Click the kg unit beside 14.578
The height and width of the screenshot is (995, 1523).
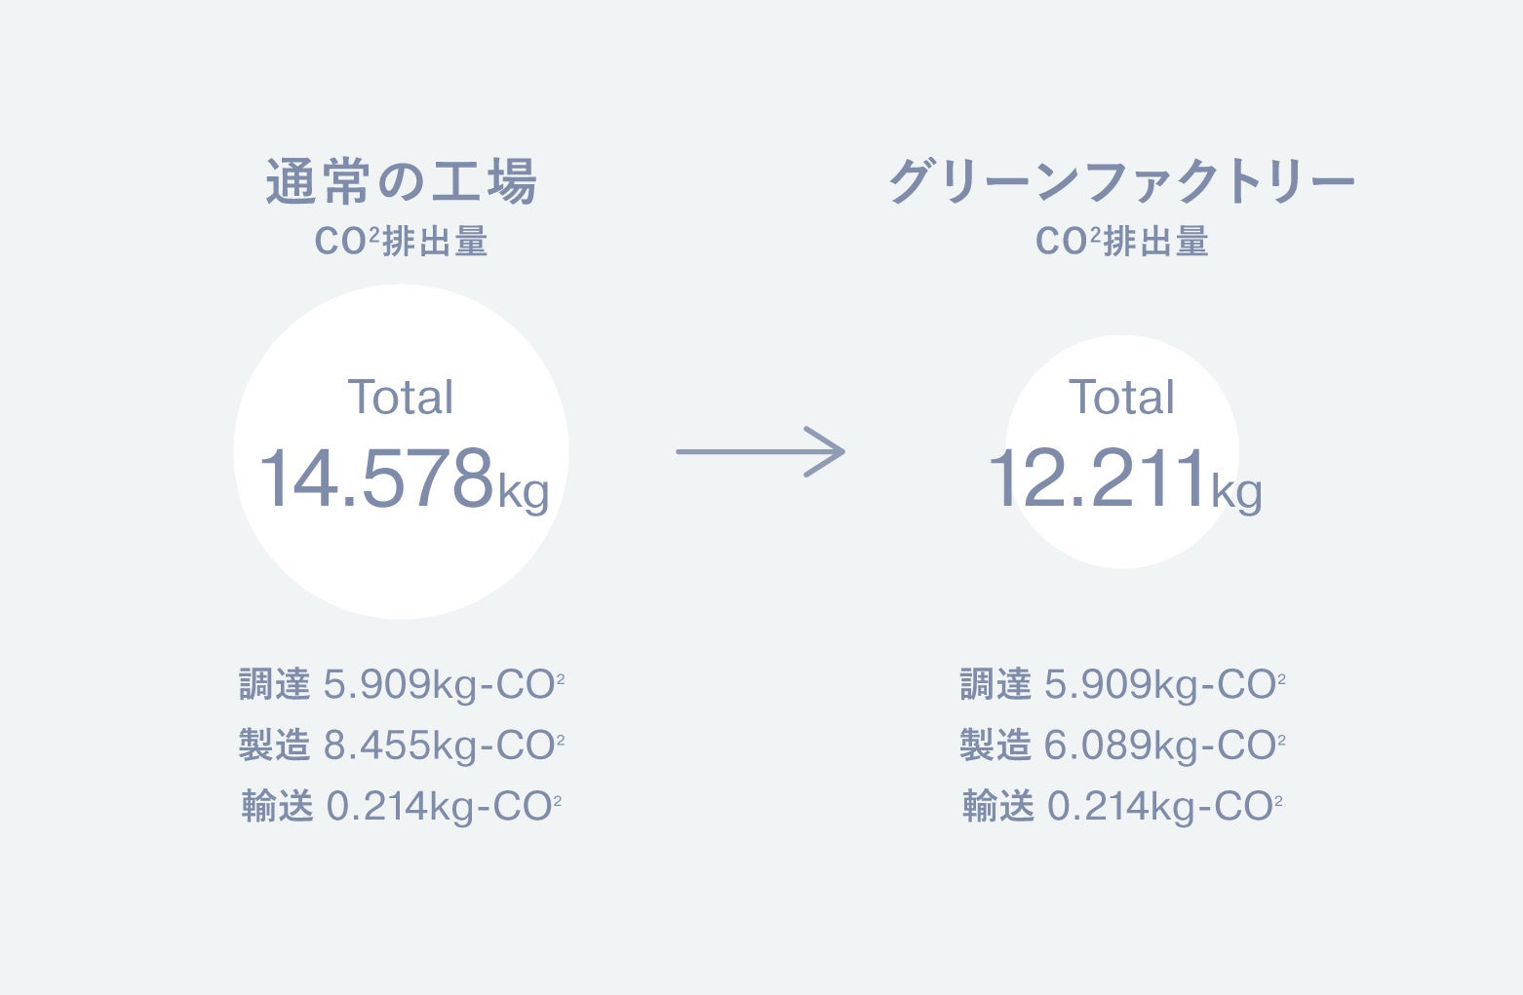pos(524,490)
